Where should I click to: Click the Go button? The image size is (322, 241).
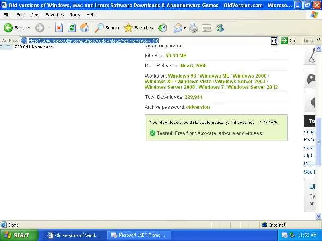(x=288, y=41)
